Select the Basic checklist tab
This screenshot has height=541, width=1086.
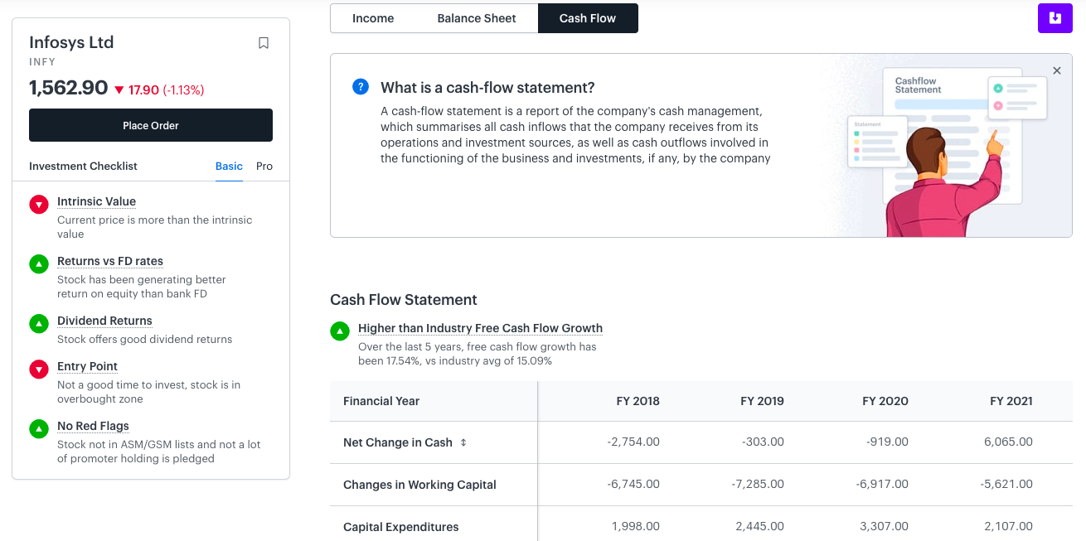pos(229,166)
